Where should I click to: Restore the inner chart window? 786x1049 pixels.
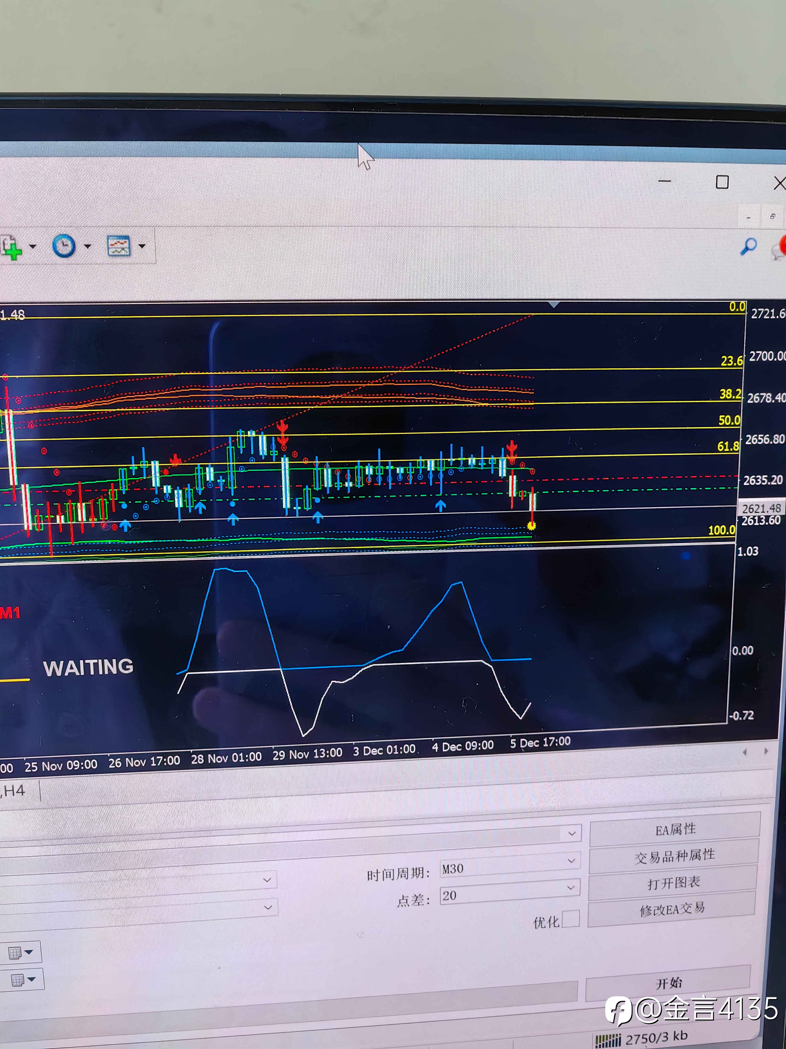(773, 216)
